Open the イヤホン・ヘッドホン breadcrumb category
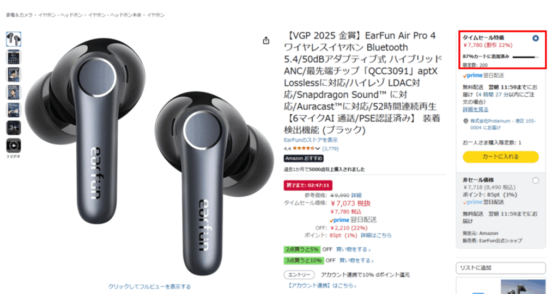This screenshot has width=558, height=294. click(60, 15)
